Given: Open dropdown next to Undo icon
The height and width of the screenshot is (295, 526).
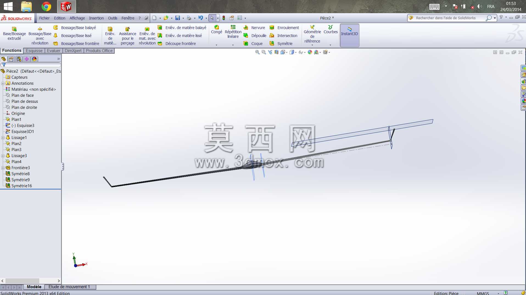Looking at the screenshot, I should [x=206, y=18].
